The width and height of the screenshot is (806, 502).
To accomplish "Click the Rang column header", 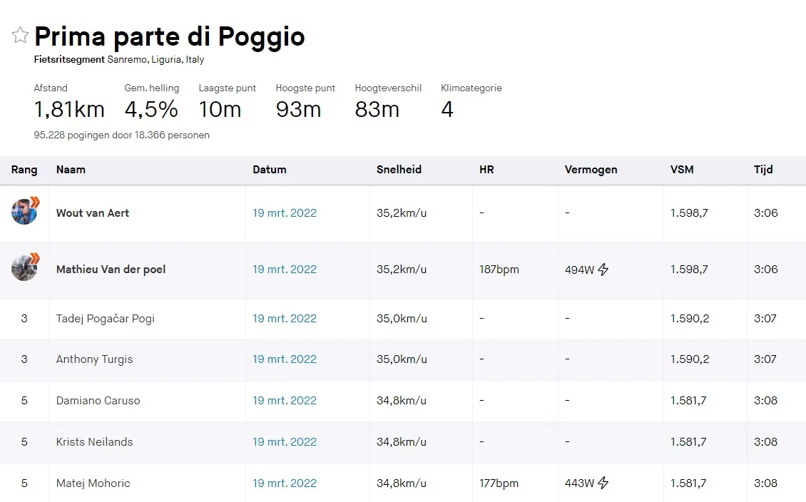I will click(x=24, y=170).
